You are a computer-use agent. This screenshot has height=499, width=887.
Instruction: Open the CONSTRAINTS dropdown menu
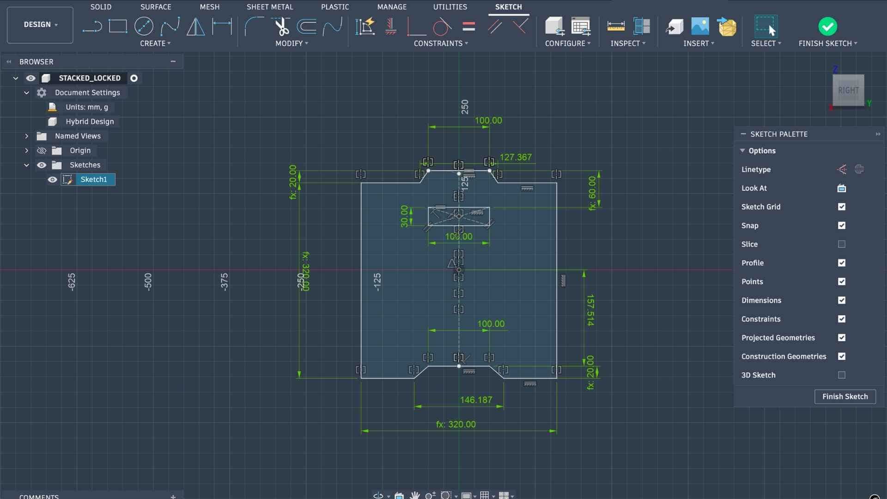coord(441,43)
